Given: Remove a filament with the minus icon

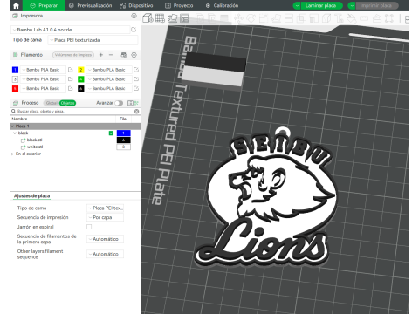Looking at the screenshot, I should pyautogui.click(x=111, y=55).
